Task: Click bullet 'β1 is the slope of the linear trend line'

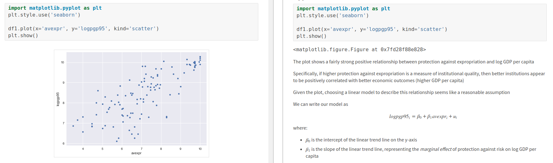Action: 421,153
